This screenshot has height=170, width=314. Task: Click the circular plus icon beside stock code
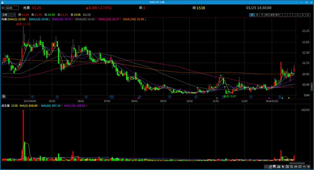click(3, 8)
